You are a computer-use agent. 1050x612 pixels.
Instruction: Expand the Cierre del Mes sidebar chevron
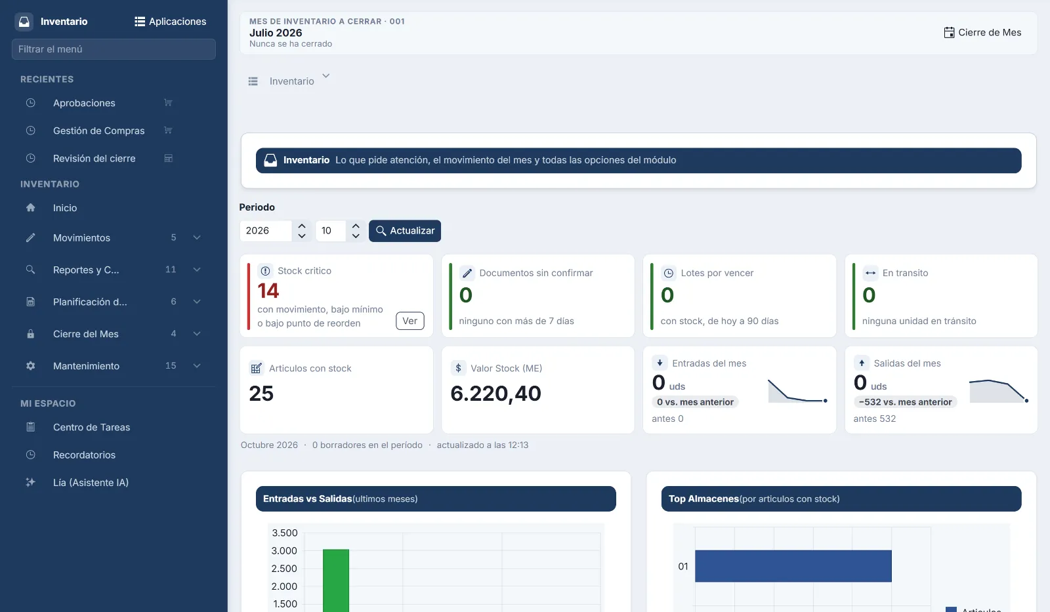pyautogui.click(x=197, y=334)
